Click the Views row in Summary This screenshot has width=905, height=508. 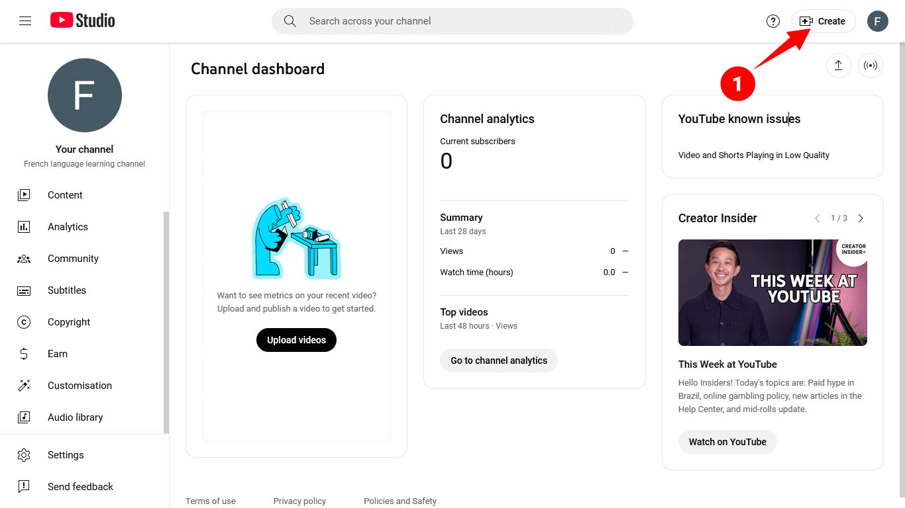(x=535, y=251)
